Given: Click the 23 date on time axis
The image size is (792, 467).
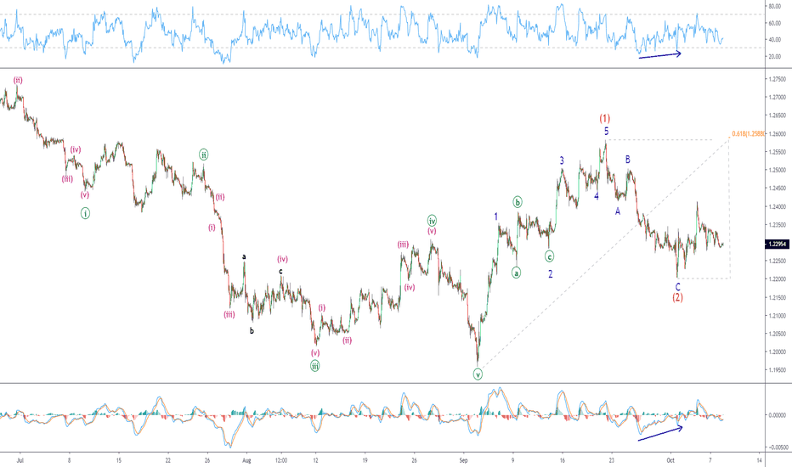Looking at the screenshot, I should point(611,460).
